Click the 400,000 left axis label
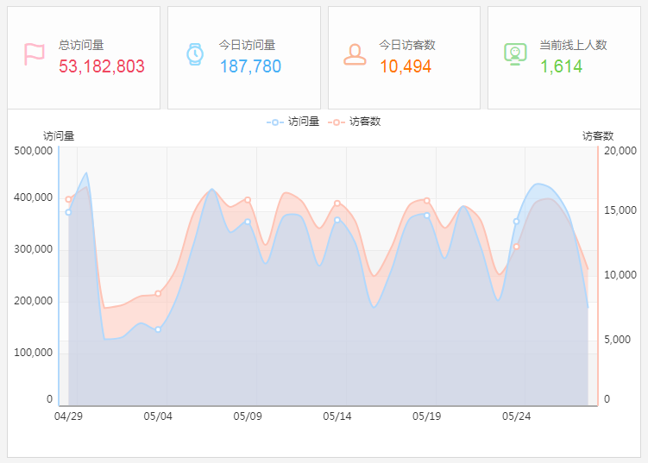The height and width of the screenshot is (463, 648). [34, 197]
